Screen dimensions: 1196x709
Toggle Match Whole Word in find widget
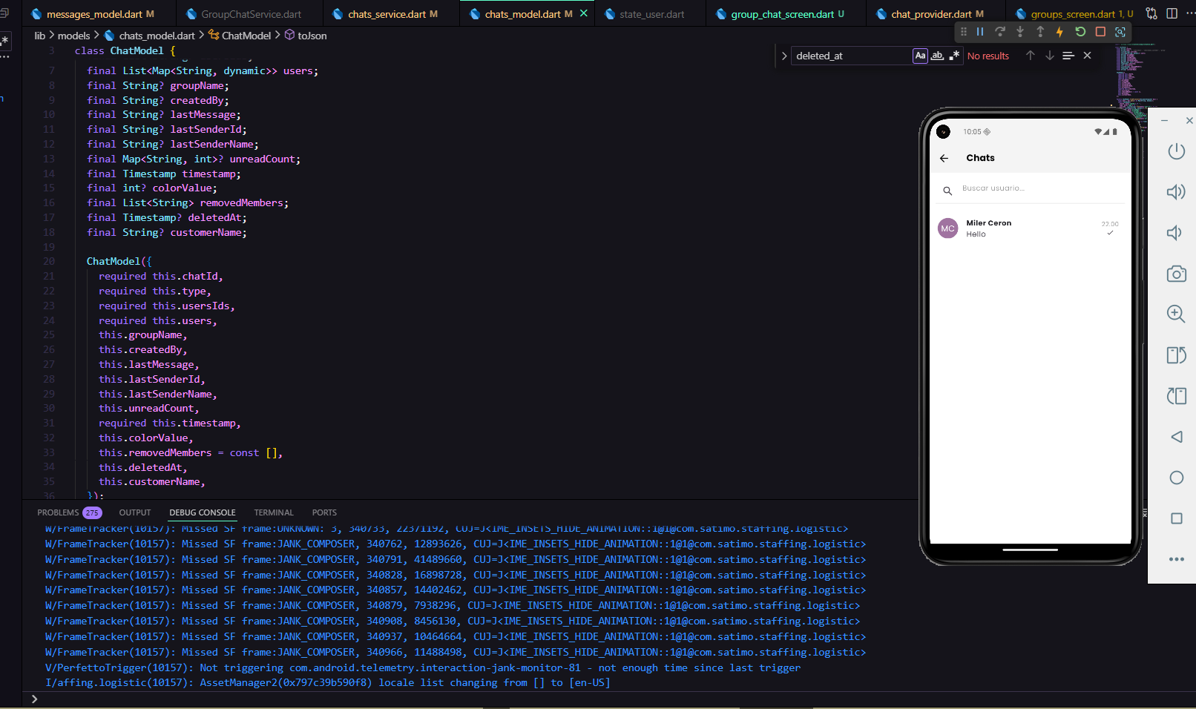[x=937, y=56]
